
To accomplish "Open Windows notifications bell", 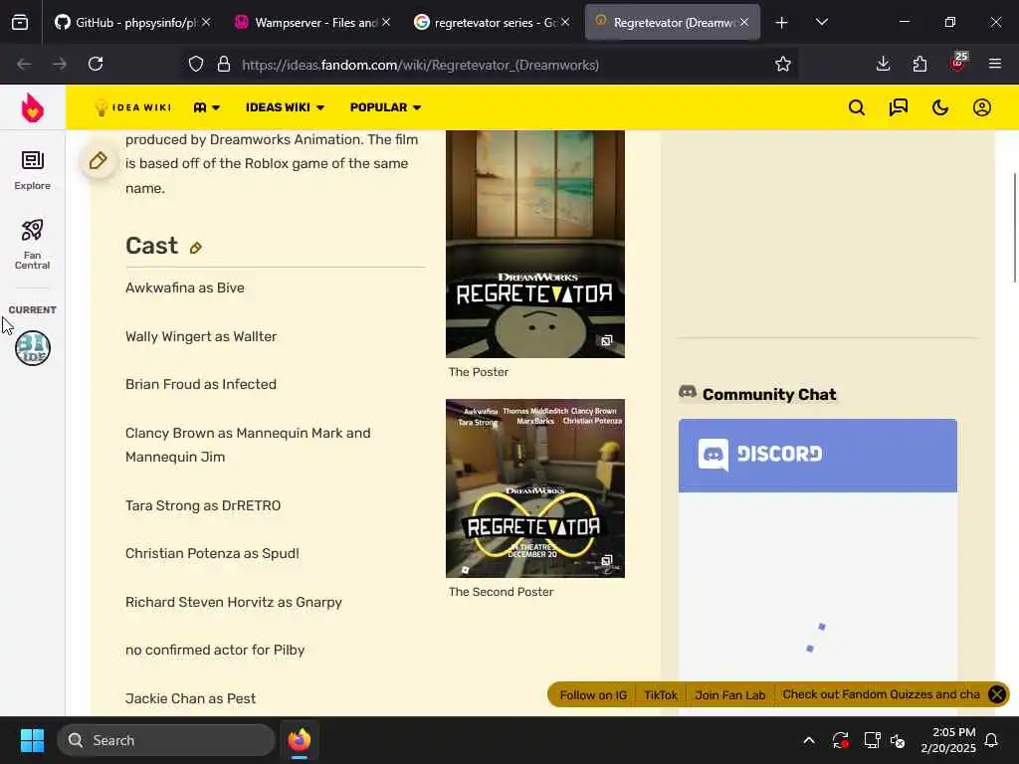I will point(992,740).
